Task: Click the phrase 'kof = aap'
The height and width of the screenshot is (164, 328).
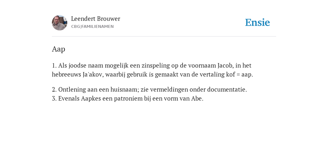Action: click(239, 74)
